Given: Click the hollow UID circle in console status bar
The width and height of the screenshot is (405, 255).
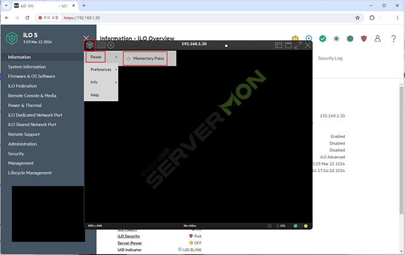Looking at the screenshot, I should click(x=301, y=226).
